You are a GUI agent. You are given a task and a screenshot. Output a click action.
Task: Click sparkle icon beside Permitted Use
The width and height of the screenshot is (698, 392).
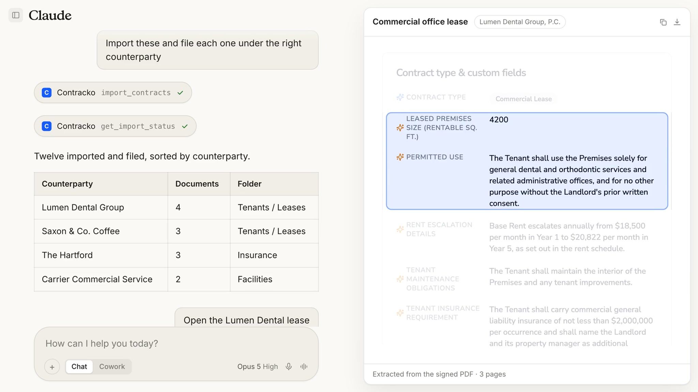pyautogui.click(x=400, y=157)
